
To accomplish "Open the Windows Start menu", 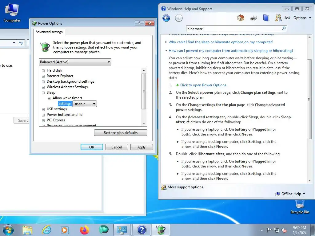I will [8, 230].
